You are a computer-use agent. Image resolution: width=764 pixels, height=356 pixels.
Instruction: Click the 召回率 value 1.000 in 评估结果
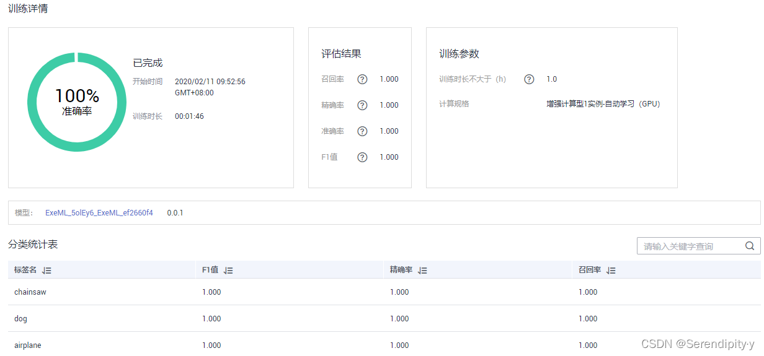coord(389,79)
